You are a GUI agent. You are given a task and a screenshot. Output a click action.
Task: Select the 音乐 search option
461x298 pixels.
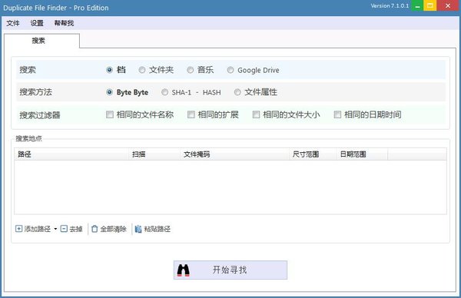[191, 70]
